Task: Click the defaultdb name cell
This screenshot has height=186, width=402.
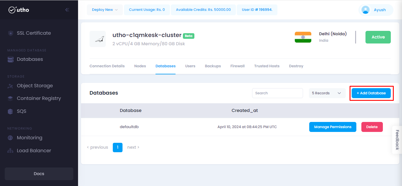Action: point(129,127)
